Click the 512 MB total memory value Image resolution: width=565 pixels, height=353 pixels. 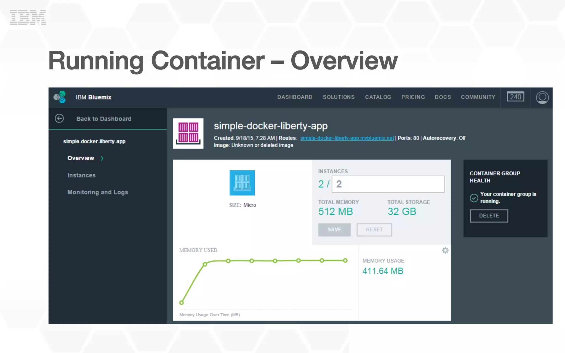pos(335,212)
